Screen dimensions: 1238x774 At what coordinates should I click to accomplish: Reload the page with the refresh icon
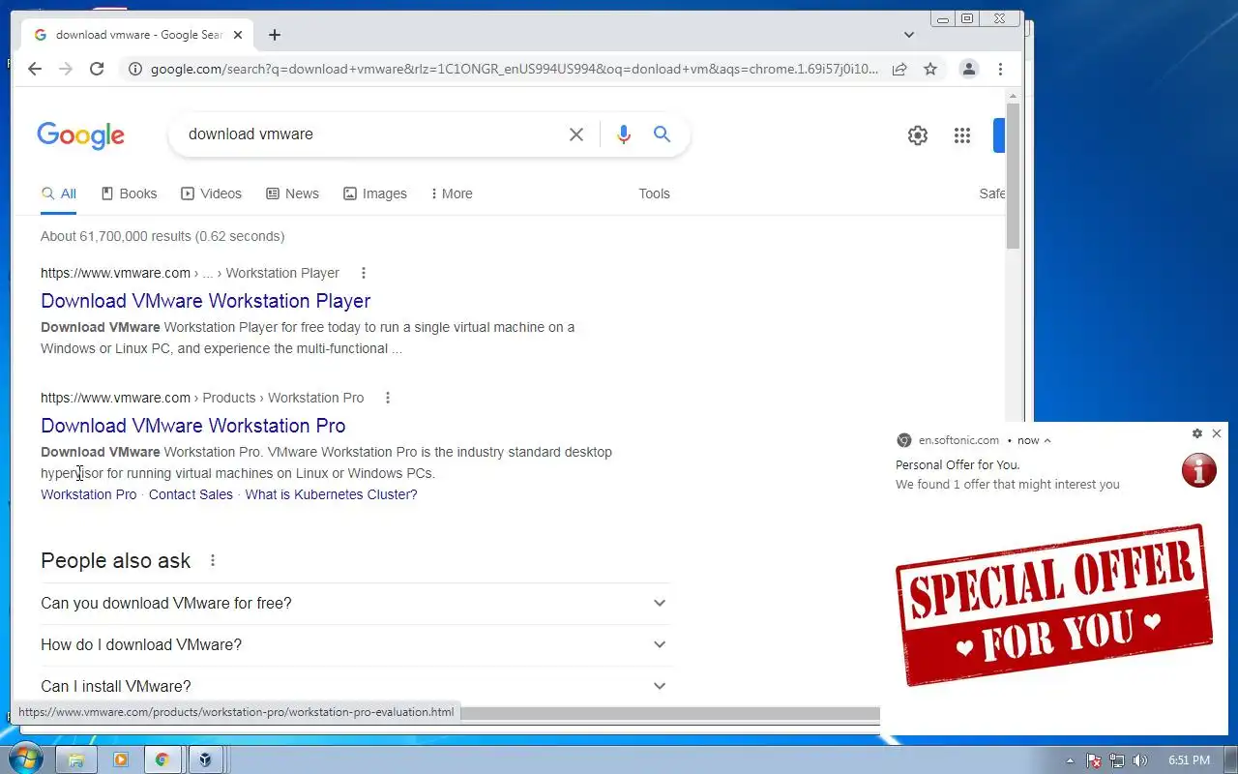click(97, 69)
